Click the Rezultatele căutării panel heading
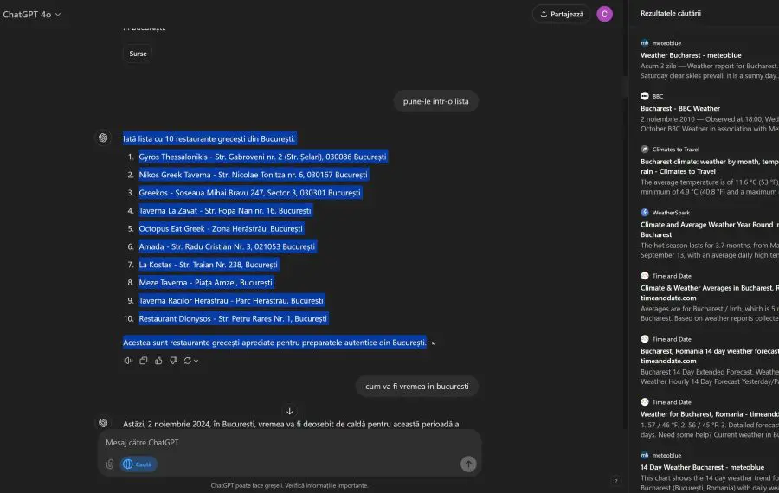This screenshot has width=779, height=493. pyautogui.click(x=671, y=13)
